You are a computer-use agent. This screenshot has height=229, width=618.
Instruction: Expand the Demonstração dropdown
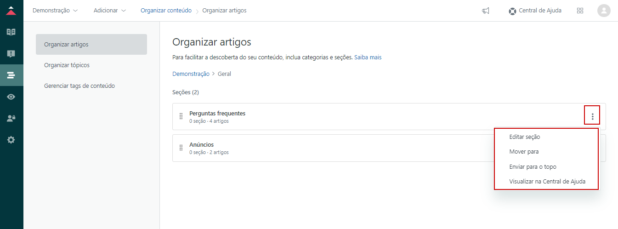coord(55,11)
